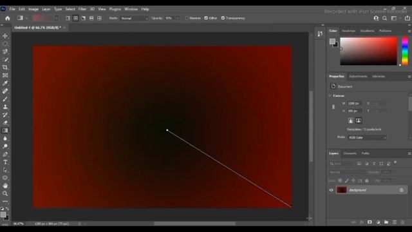
Task: Go to the Home screen icon
Action: coord(8,18)
